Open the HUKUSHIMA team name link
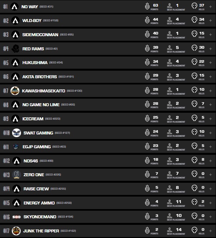The image size is (216, 238). (35, 63)
